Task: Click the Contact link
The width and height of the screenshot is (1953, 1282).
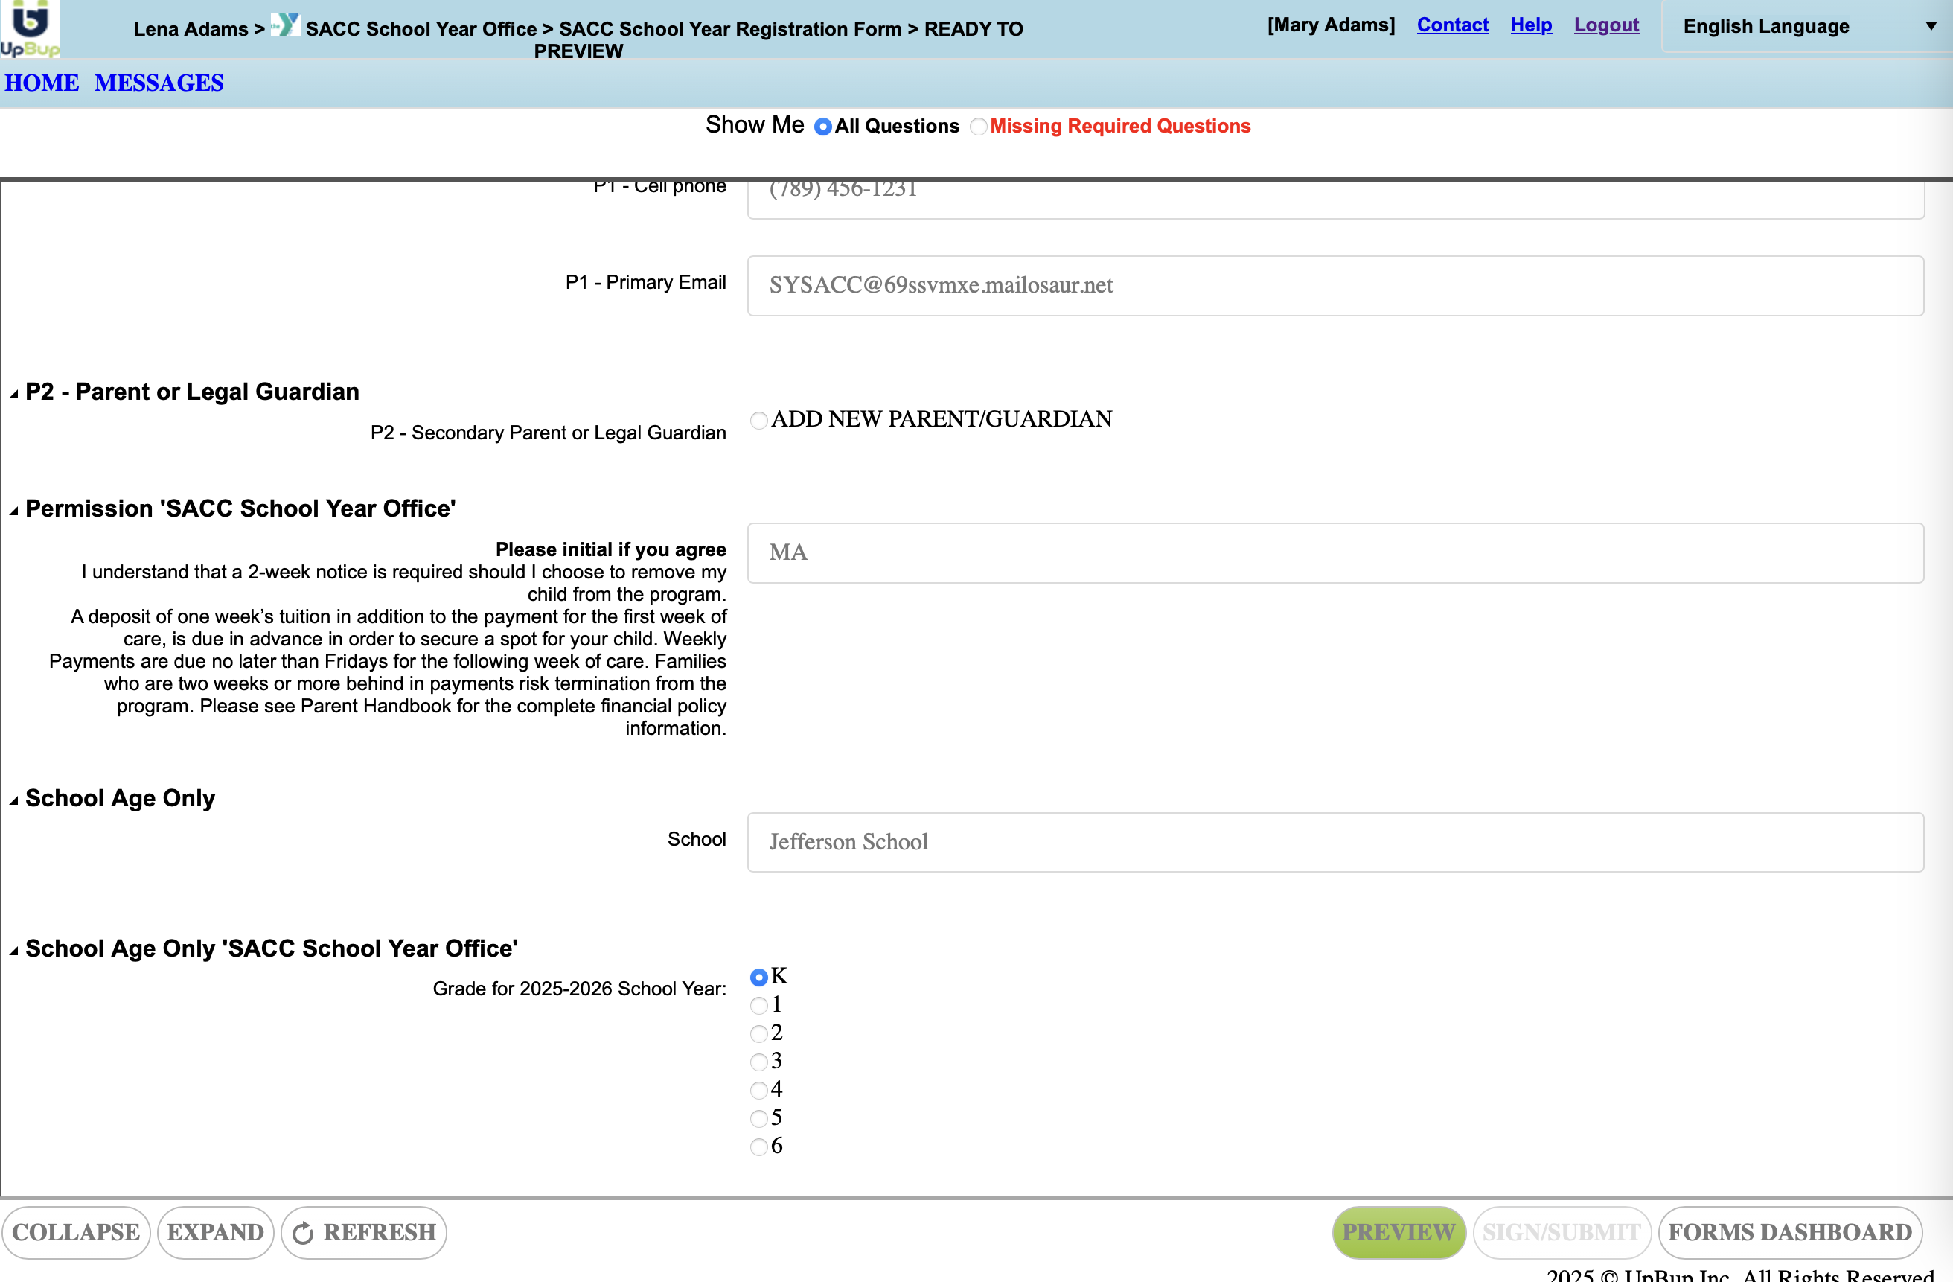Action: (x=1451, y=25)
